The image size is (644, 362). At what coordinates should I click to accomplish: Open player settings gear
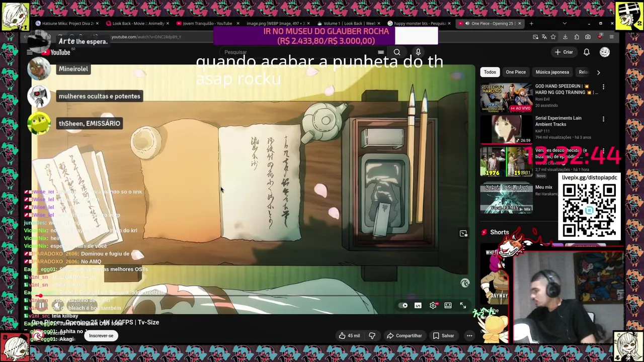click(x=433, y=306)
